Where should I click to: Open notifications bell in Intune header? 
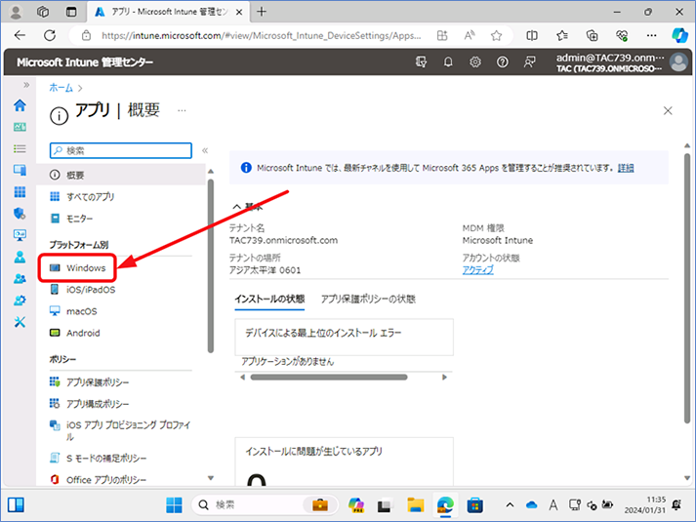[448, 62]
